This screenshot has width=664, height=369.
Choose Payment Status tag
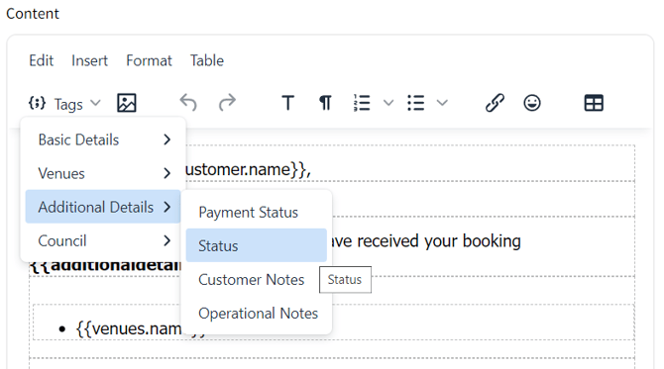point(257,212)
